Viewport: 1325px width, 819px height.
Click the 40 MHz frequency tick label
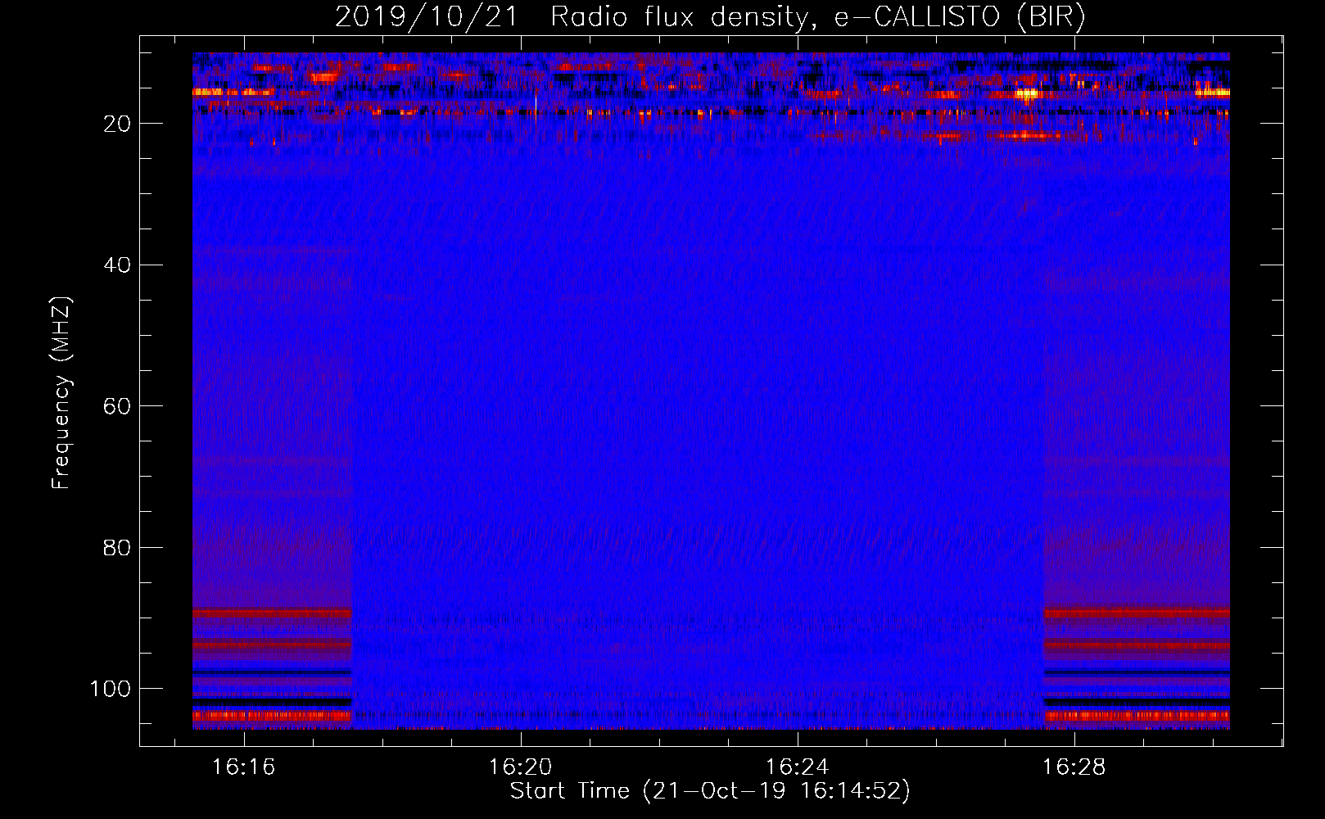tap(118, 265)
